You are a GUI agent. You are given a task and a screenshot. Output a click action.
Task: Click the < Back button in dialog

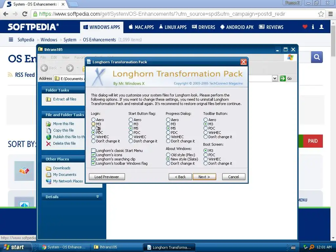[180, 177]
